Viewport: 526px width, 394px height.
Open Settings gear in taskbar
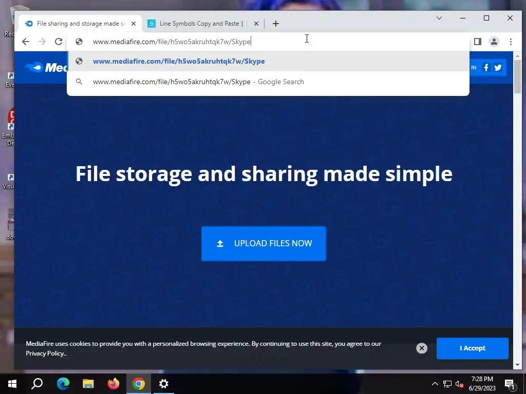164,384
